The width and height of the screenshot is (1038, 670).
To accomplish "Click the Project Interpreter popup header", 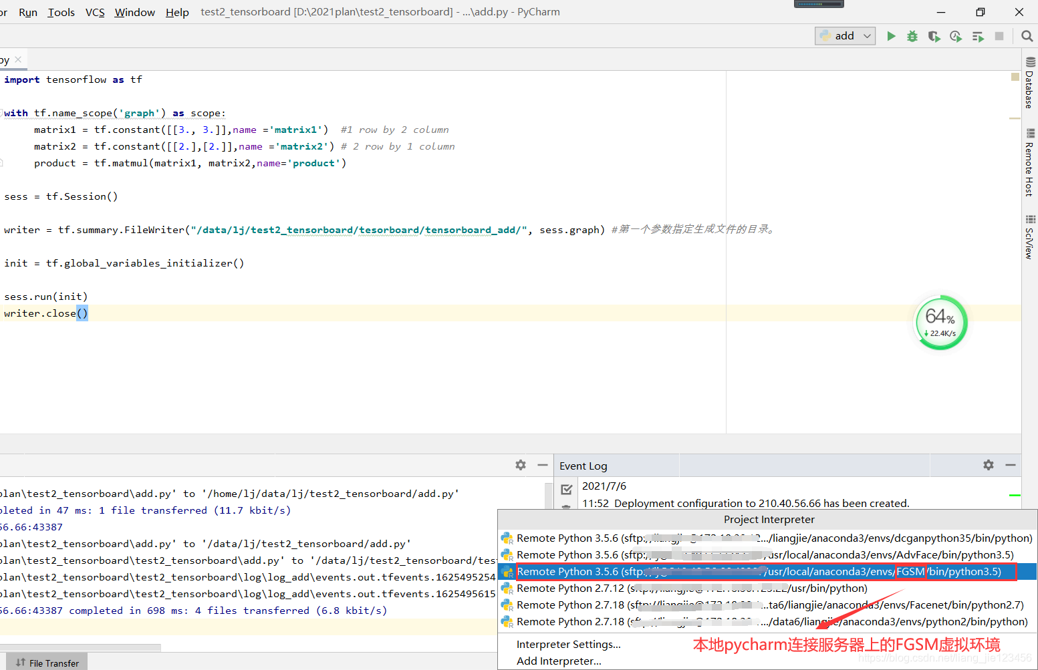I will 769,520.
